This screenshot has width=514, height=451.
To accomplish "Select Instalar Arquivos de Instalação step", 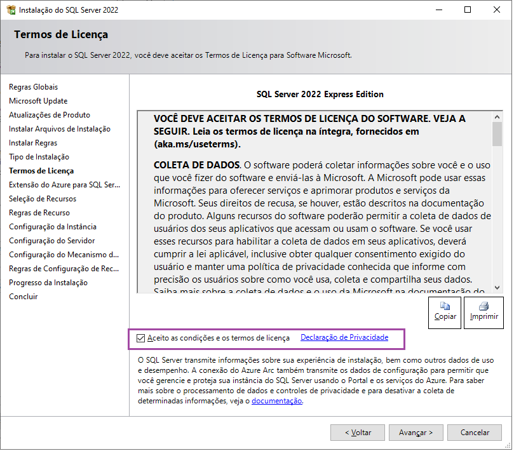I will pyautogui.click(x=60, y=130).
